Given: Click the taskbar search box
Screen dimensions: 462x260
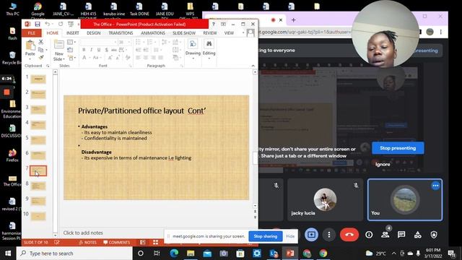Looking at the screenshot, I should tap(74, 253).
